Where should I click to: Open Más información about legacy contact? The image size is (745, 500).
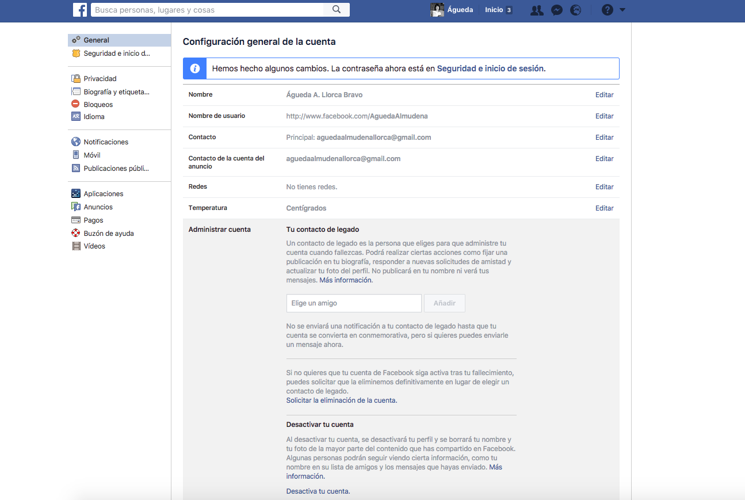346,280
